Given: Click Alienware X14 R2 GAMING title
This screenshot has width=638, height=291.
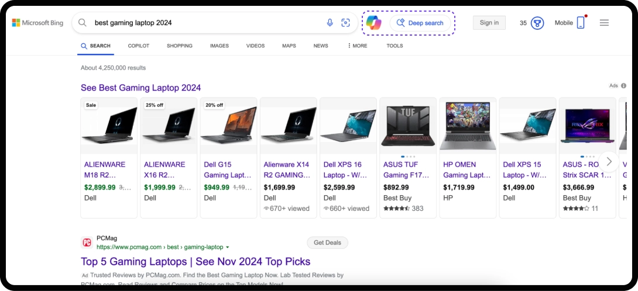Looking at the screenshot, I should (287, 170).
